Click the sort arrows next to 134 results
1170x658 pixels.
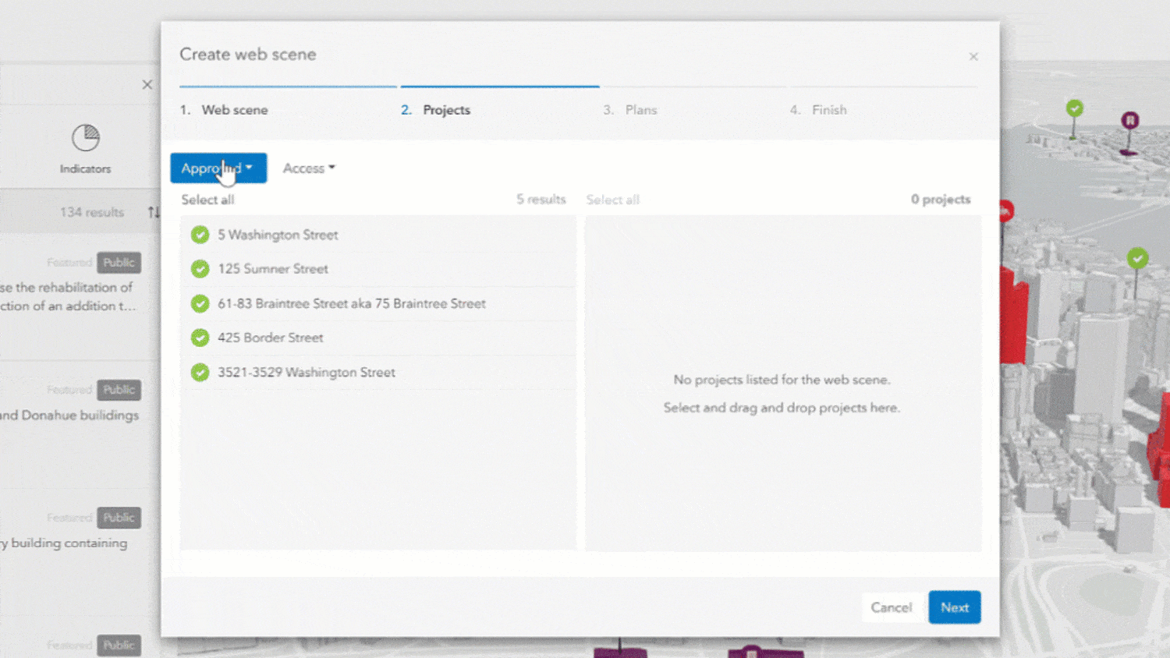pyautogui.click(x=153, y=212)
